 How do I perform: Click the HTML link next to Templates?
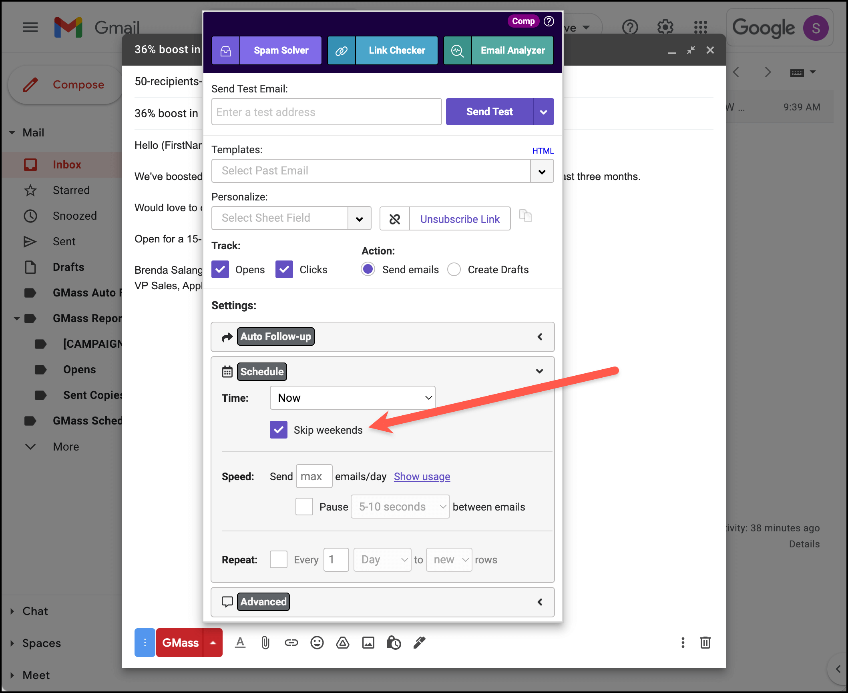click(543, 151)
